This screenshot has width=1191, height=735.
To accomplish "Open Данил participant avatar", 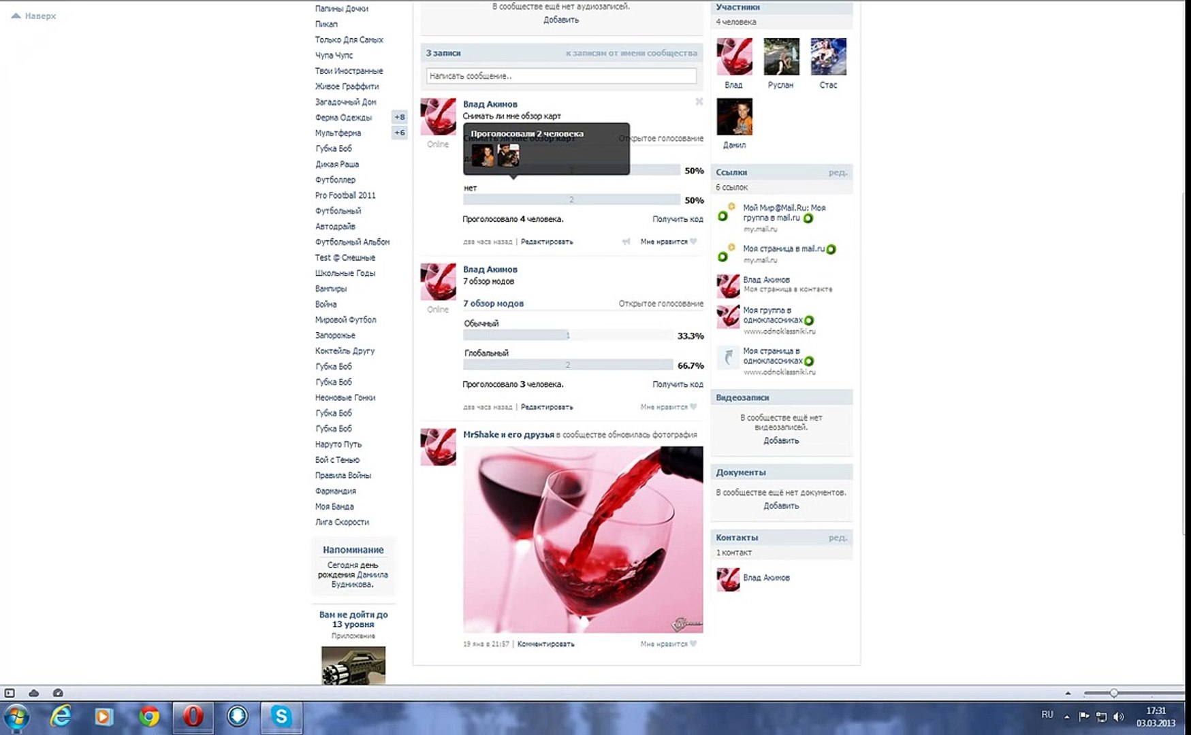I will tap(734, 116).
